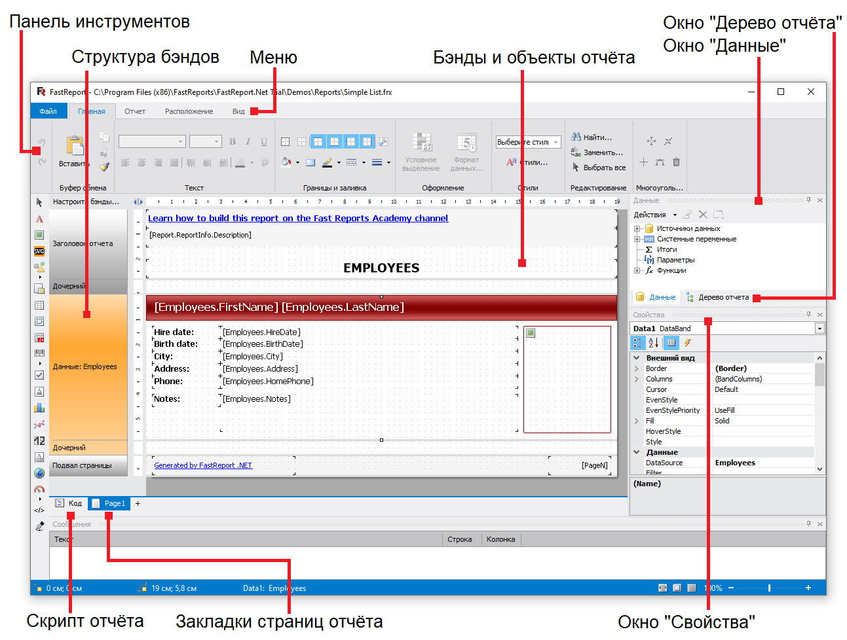The width and height of the screenshot is (847, 640).
Task: Toggle center text alignment
Action: [141, 162]
